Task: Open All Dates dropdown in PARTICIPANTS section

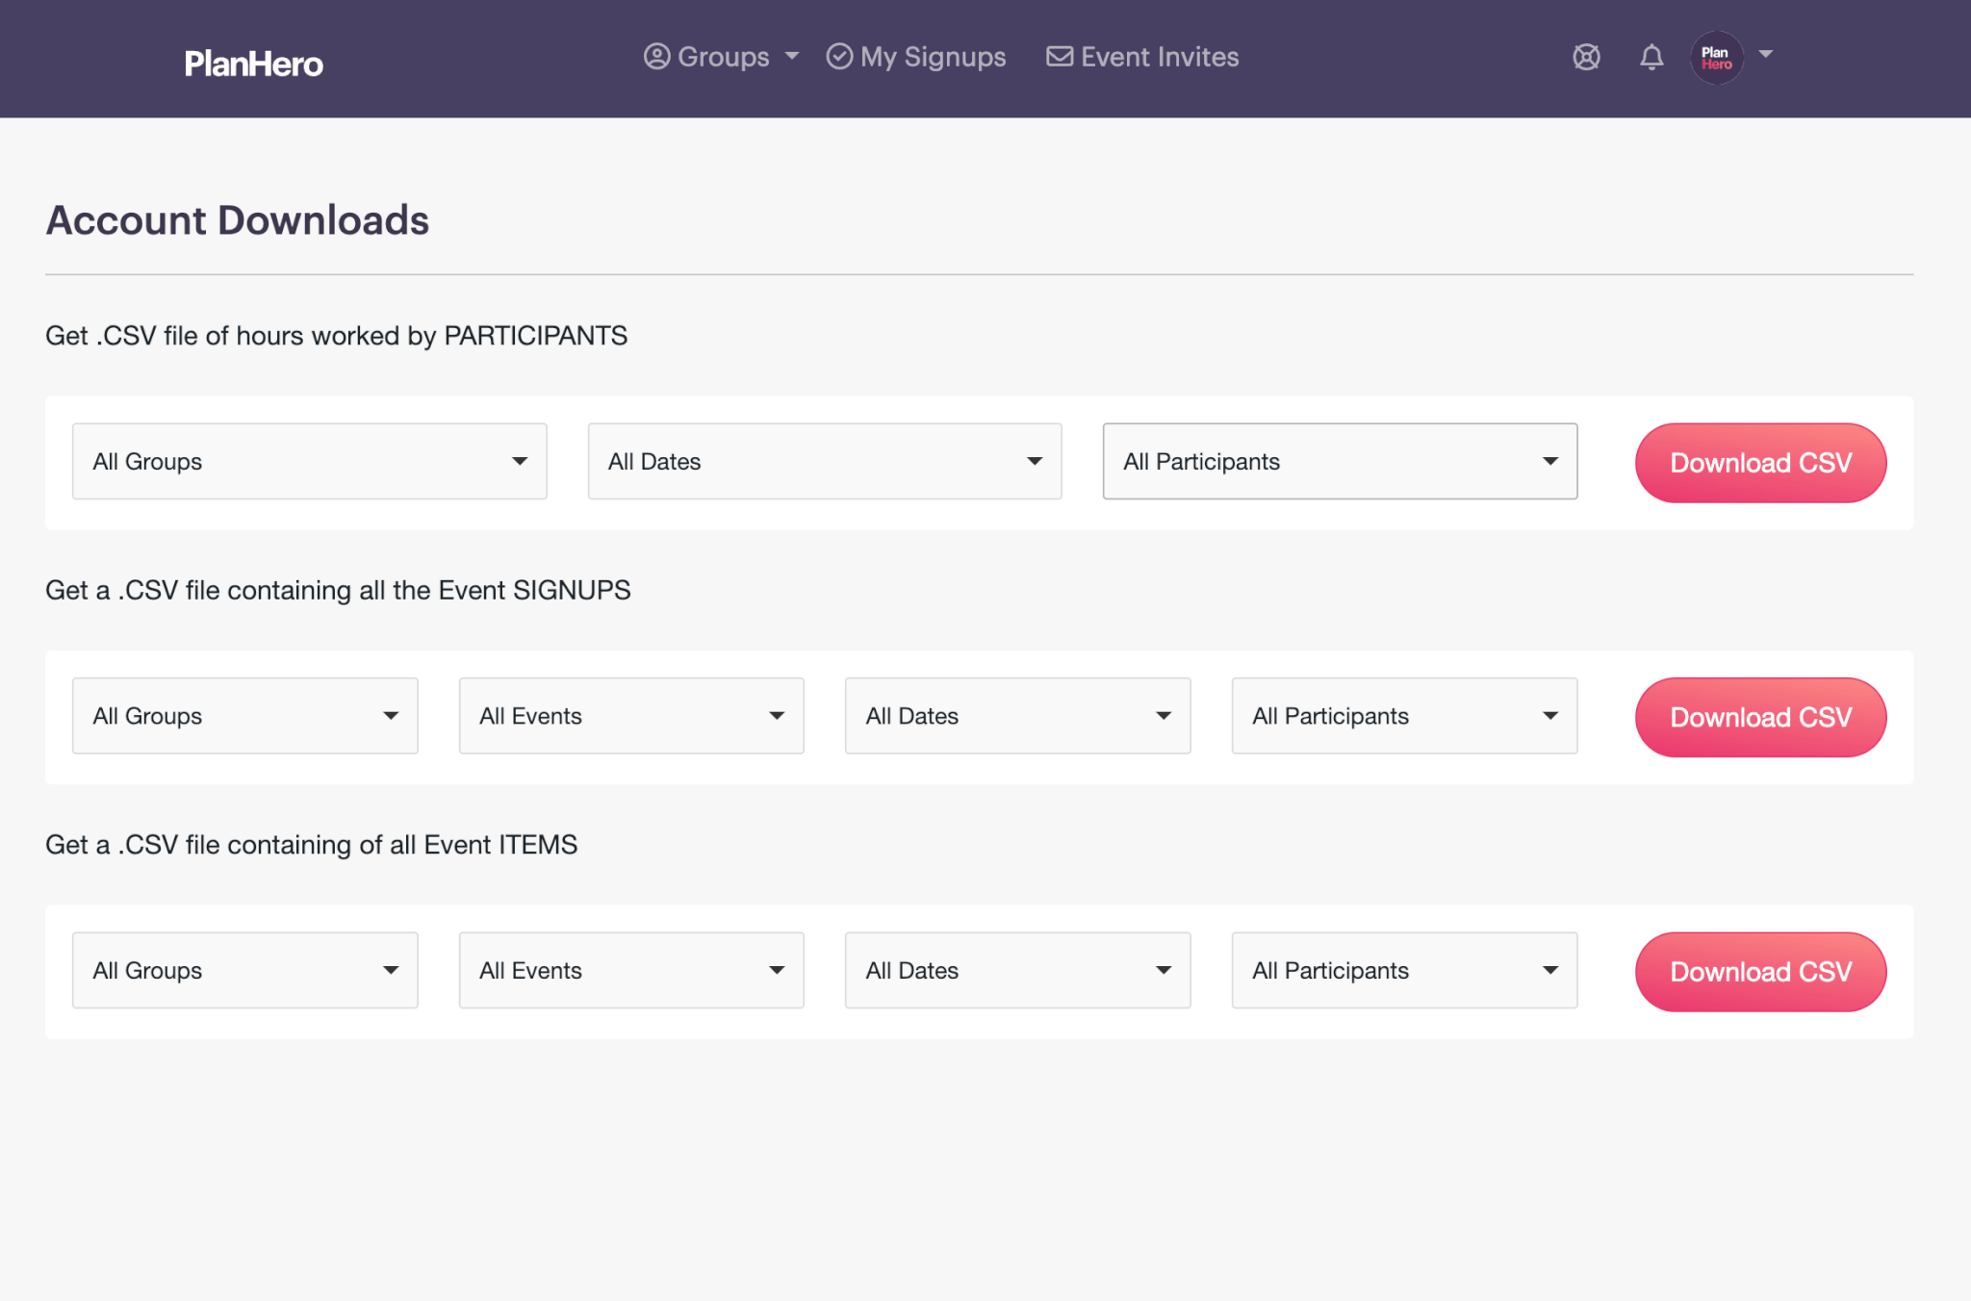Action: click(824, 462)
